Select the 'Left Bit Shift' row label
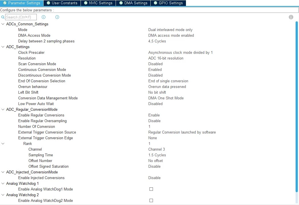 click(x=28, y=93)
